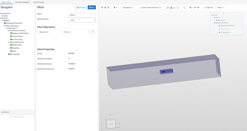Click the right arrow beside orientation cube

(120, 124)
